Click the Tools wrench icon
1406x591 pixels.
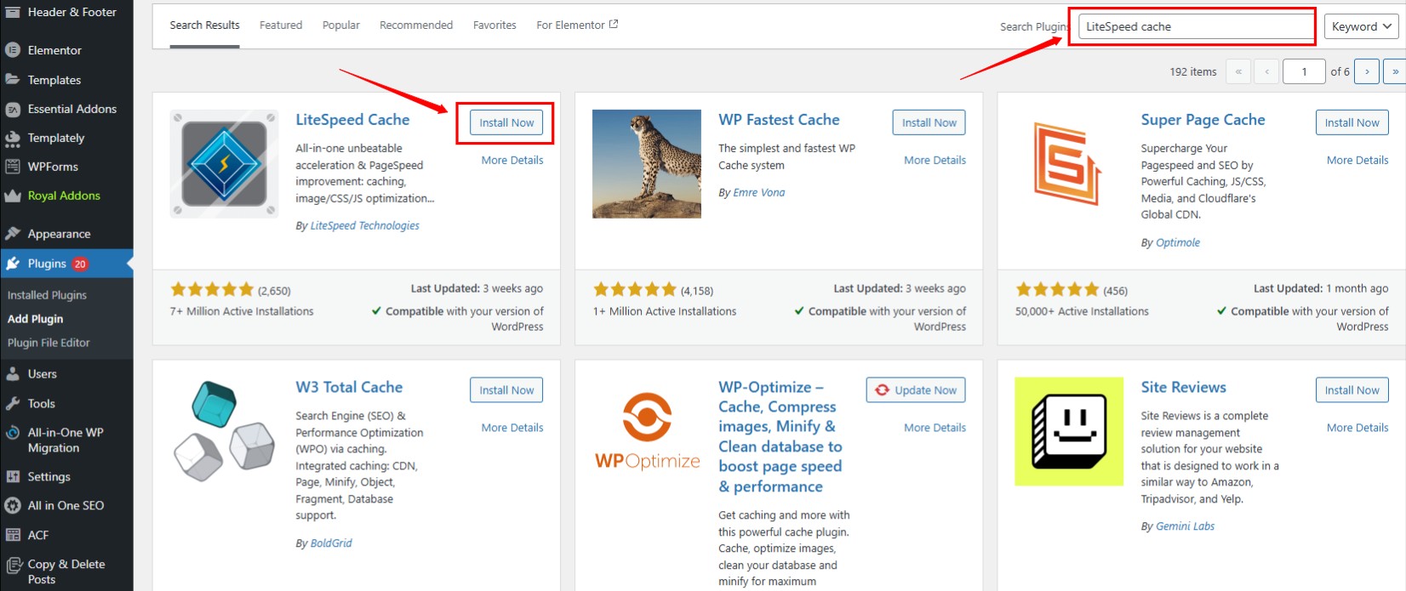coord(13,403)
